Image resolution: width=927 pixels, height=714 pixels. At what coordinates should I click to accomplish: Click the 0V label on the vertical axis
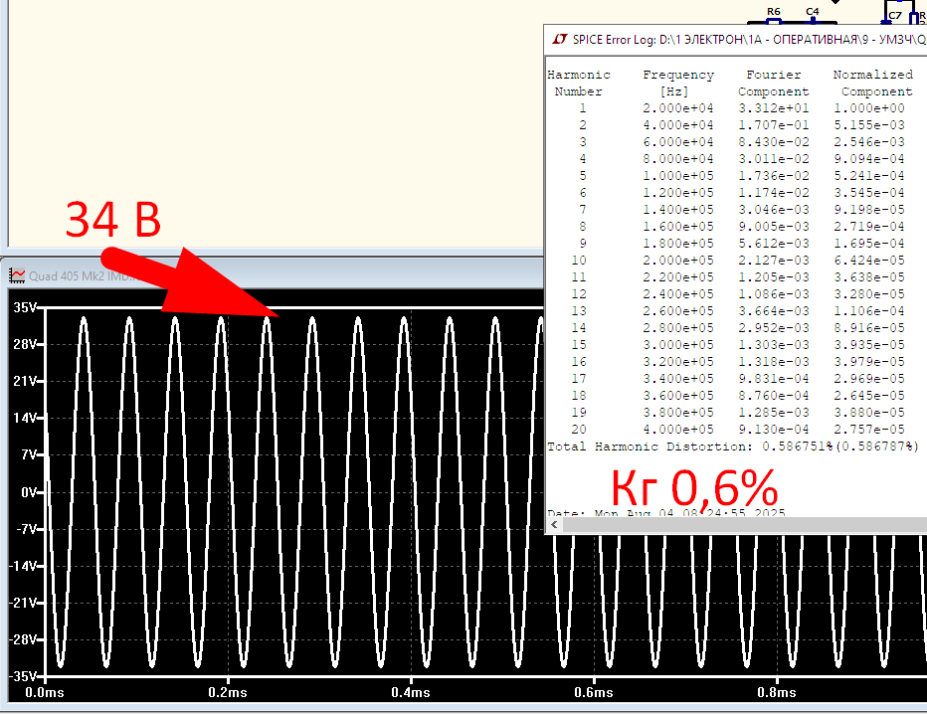tap(29, 492)
